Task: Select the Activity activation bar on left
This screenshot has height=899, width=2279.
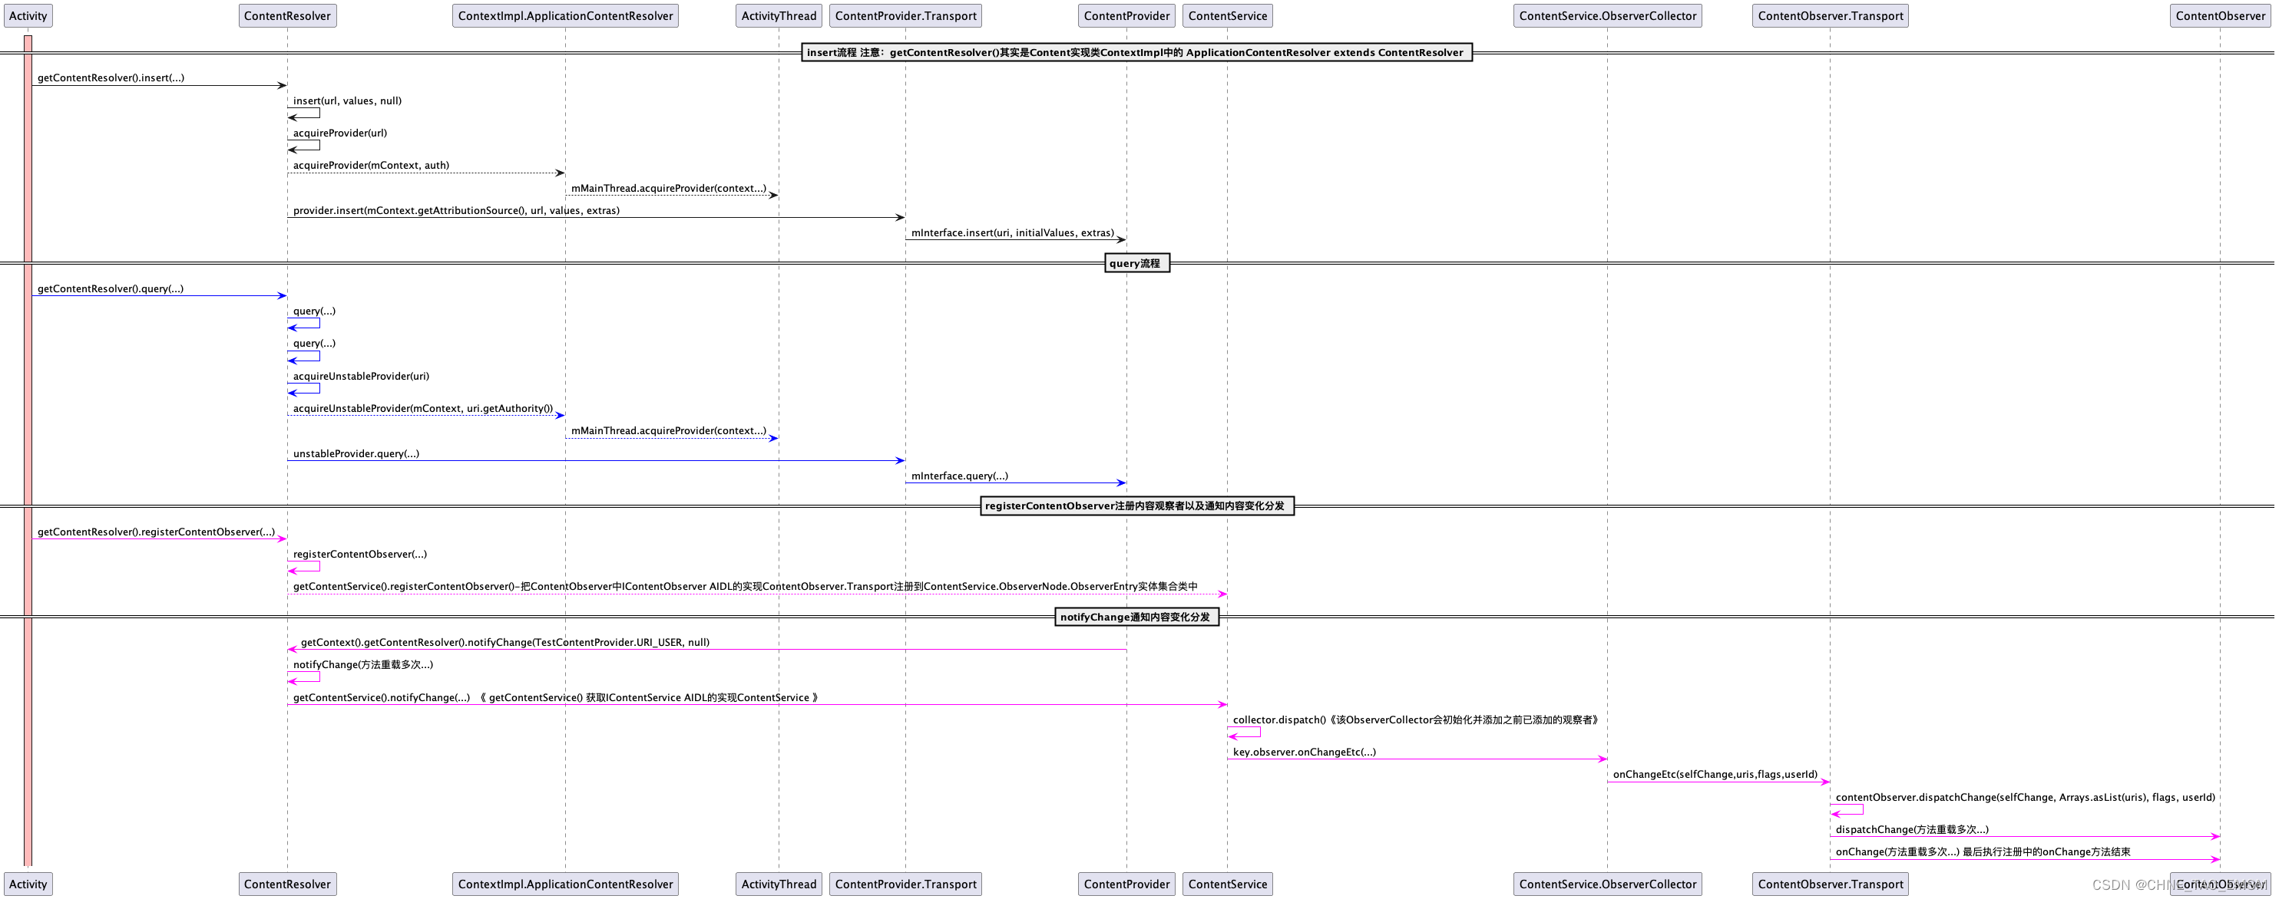Action: (29, 442)
